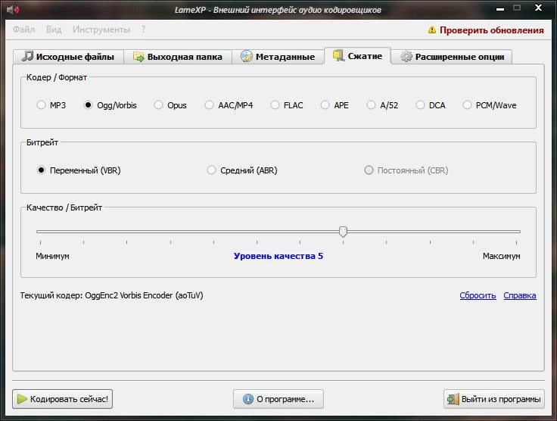Viewport: 557px width, 421px height.
Task: Start encoding with Кодировать сейчас button
Action: coord(63,399)
